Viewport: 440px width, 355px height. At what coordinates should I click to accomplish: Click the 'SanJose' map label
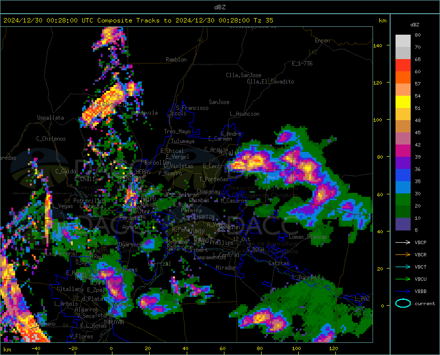point(219,102)
